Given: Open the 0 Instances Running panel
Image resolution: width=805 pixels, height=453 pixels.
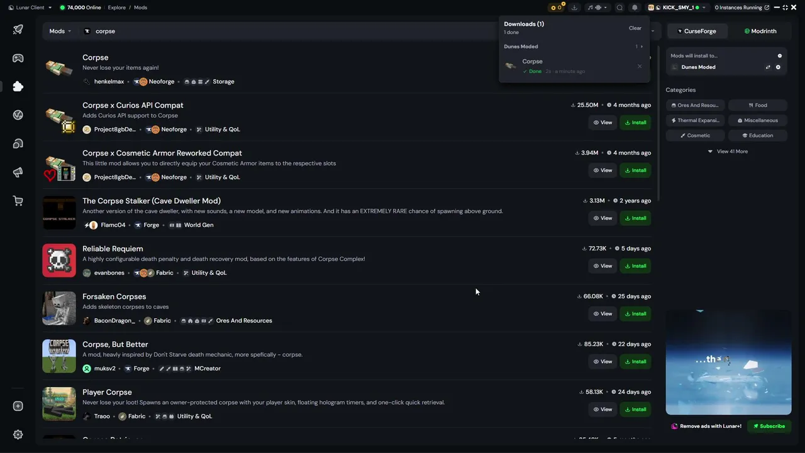Looking at the screenshot, I should [742, 8].
